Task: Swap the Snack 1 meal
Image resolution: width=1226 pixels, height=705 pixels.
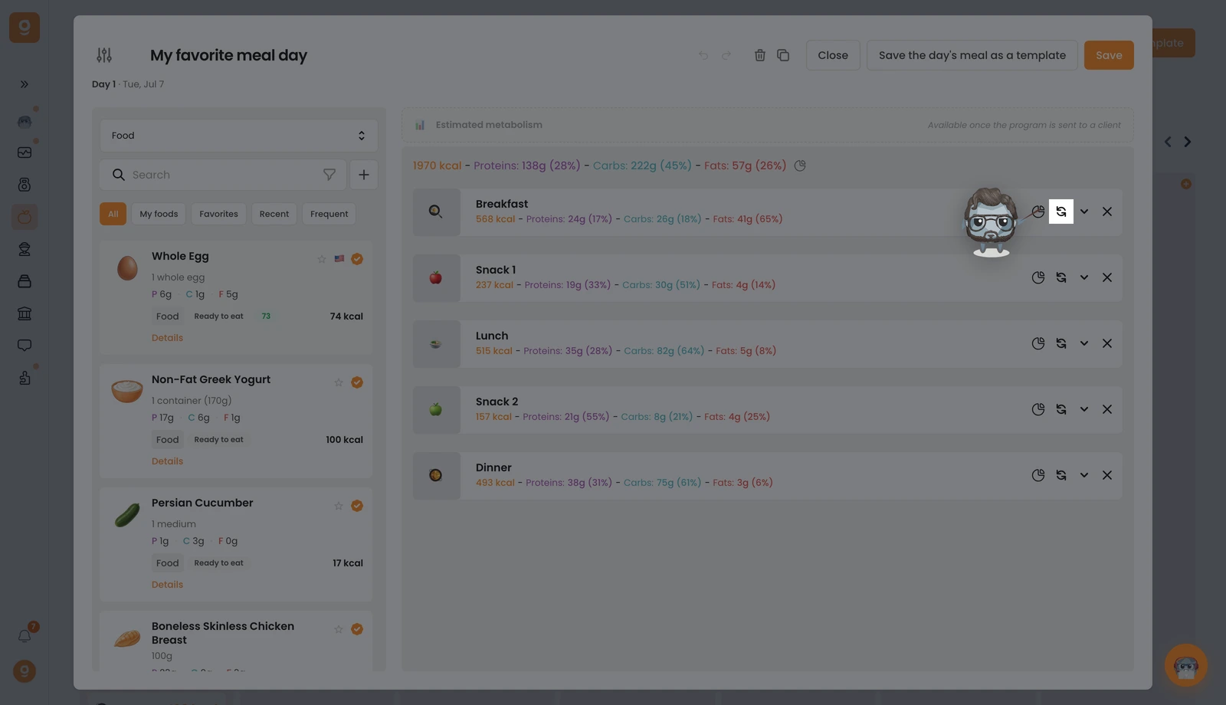Action: [x=1061, y=277]
